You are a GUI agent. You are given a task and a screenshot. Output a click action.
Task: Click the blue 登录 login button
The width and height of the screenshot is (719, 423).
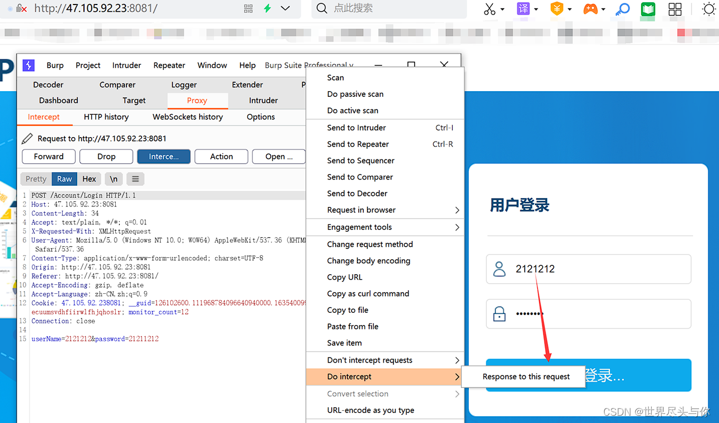click(589, 375)
